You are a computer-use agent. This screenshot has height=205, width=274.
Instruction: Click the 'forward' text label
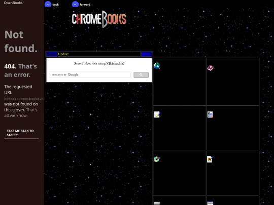click(x=85, y=5)
